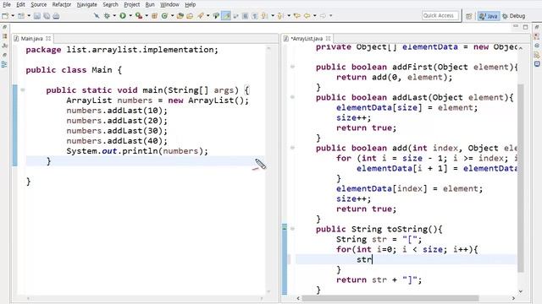The height and width of the screenshot is (304, 542).
Task: Open the New wizard dropdown arrow
Action: (13, 16)
